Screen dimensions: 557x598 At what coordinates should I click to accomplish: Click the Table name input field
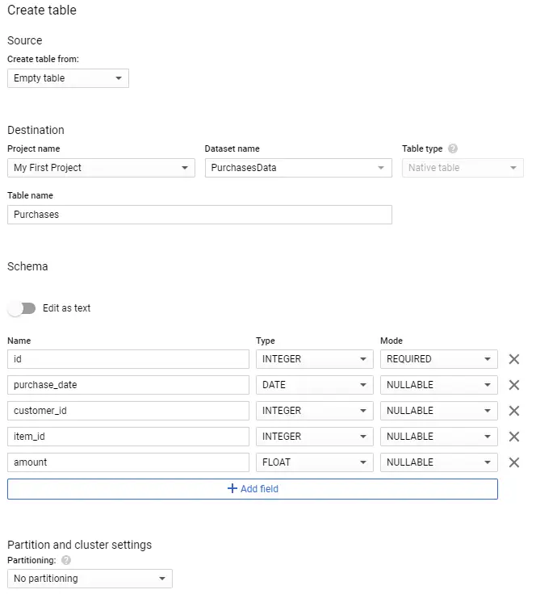(x=199, y=215)
